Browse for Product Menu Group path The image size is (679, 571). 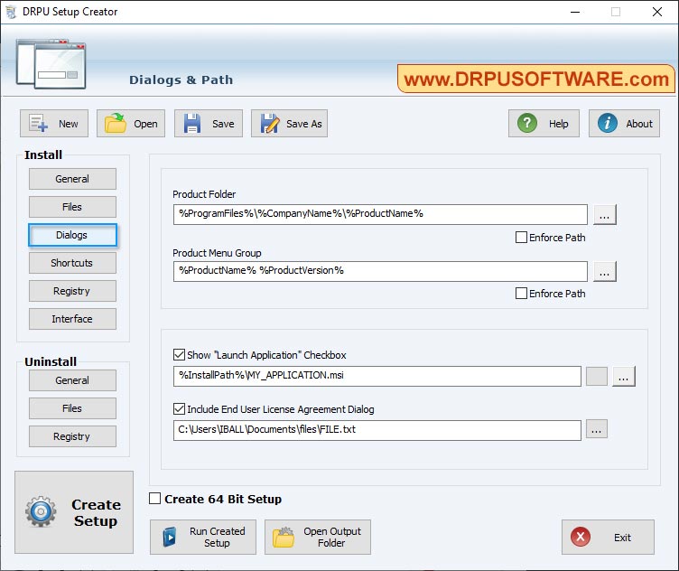605,271
